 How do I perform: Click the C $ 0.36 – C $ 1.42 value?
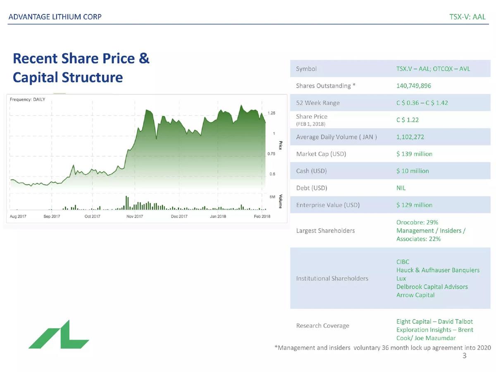[422, 103]
